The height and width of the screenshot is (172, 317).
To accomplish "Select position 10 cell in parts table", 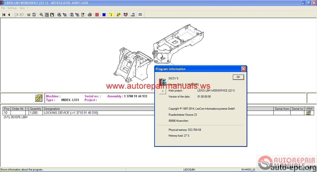I will click(x=7, y=113).
